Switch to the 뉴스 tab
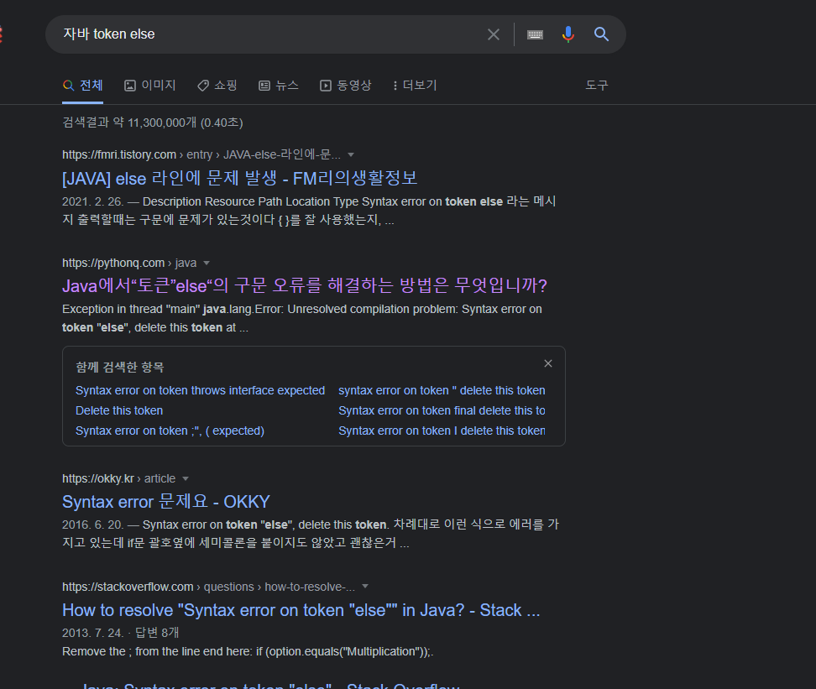Viewport: 816px width, 689px height. pos(279,85)
